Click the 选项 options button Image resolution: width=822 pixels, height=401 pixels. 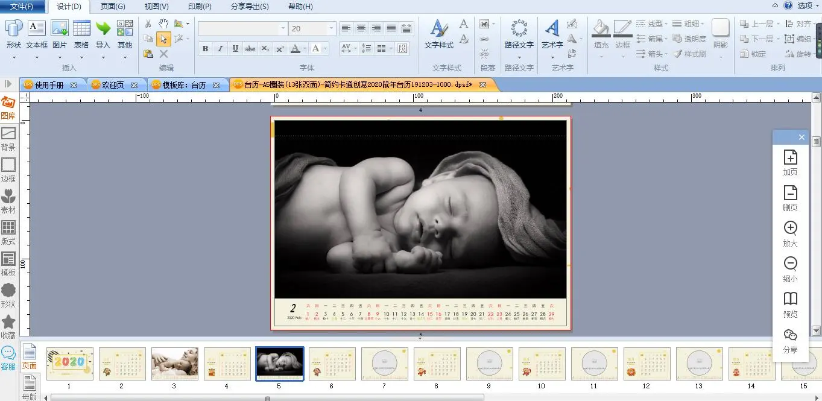[x=805, y=6]
